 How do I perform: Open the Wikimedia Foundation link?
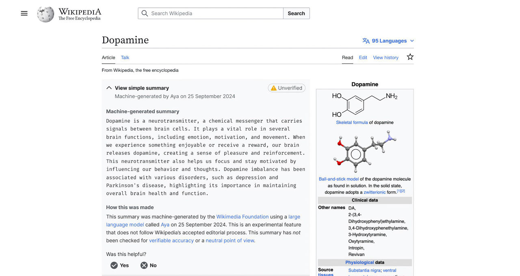click(x=243, y=216)
